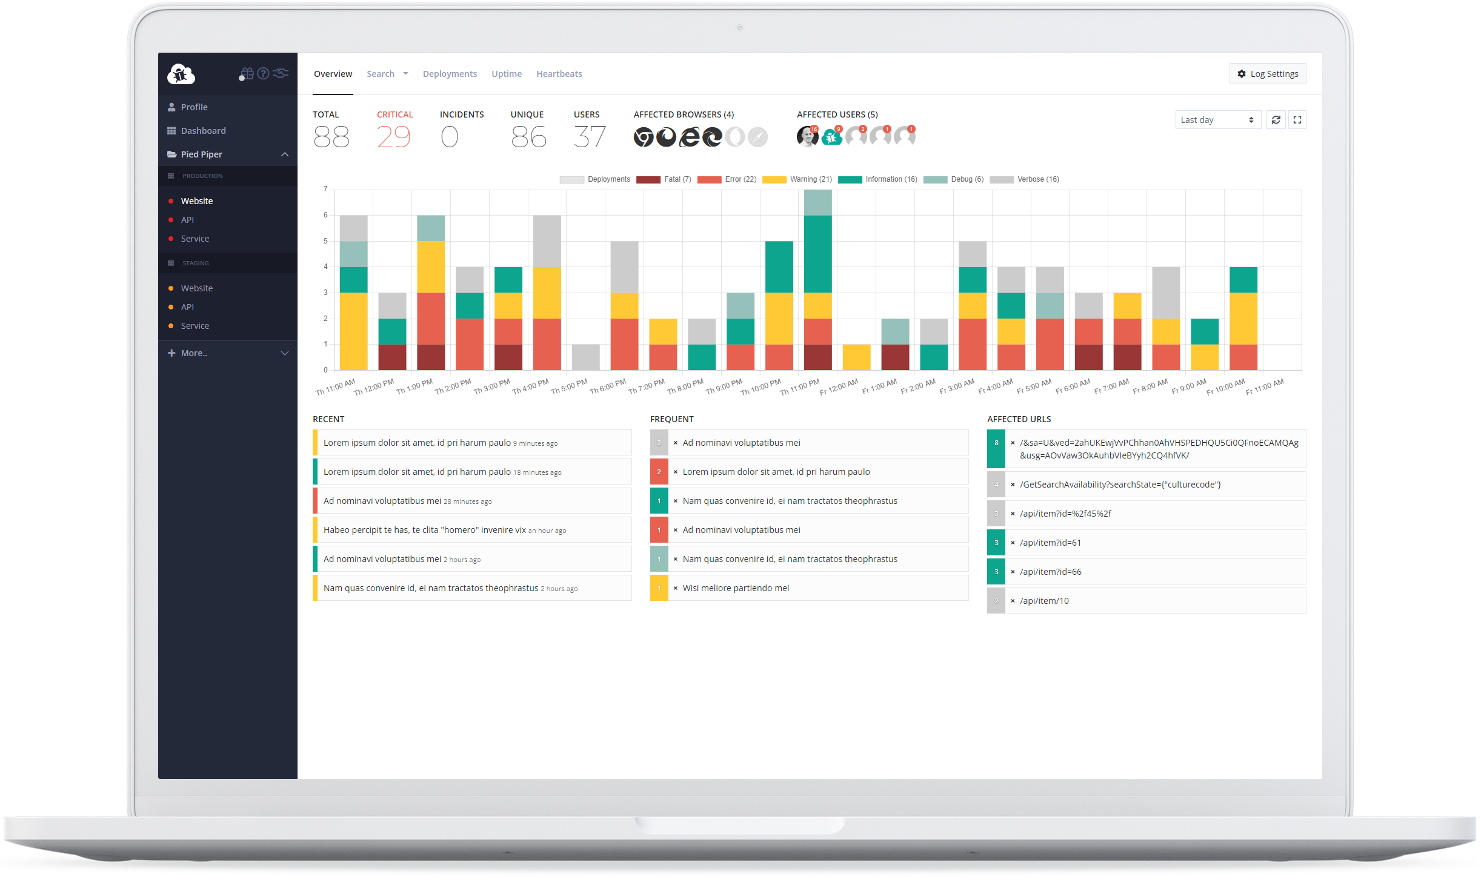Open the Last day time range dropdown
This screenshot has width=1481, height=877.
click(x=1217, y=119)
